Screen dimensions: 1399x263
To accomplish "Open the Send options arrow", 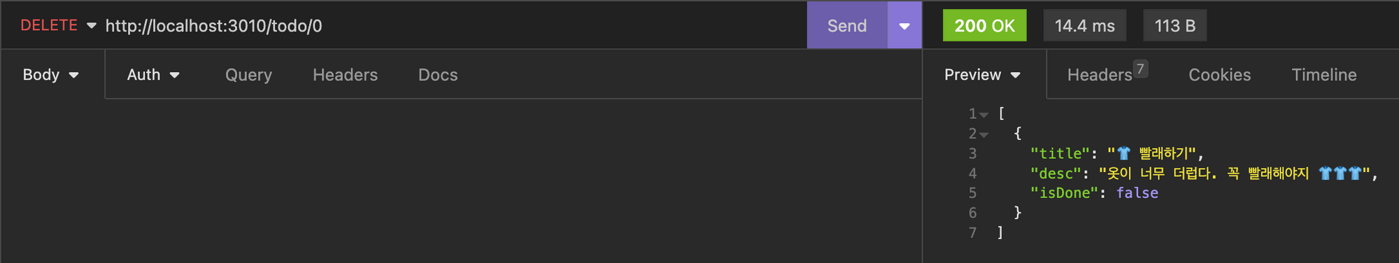I will click(x=904, y=26).
